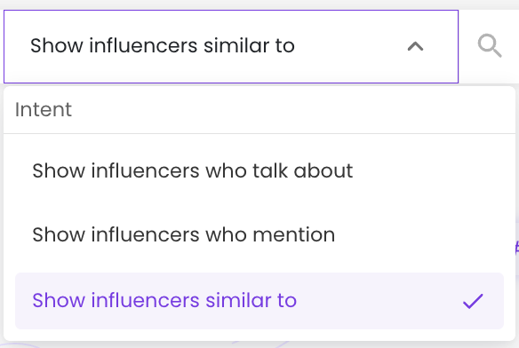Click the magnifying glass search icon

pos(490,45)
